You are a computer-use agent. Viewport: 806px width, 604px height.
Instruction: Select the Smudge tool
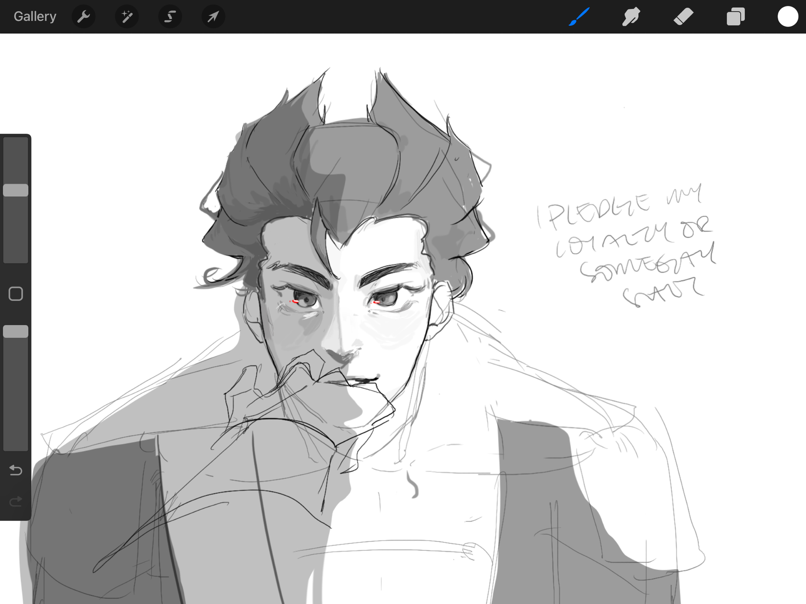(631, 17)
